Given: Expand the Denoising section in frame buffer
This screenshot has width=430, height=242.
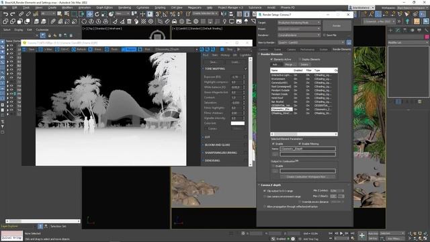Looking at the screenshot, I should click(212, 161).
